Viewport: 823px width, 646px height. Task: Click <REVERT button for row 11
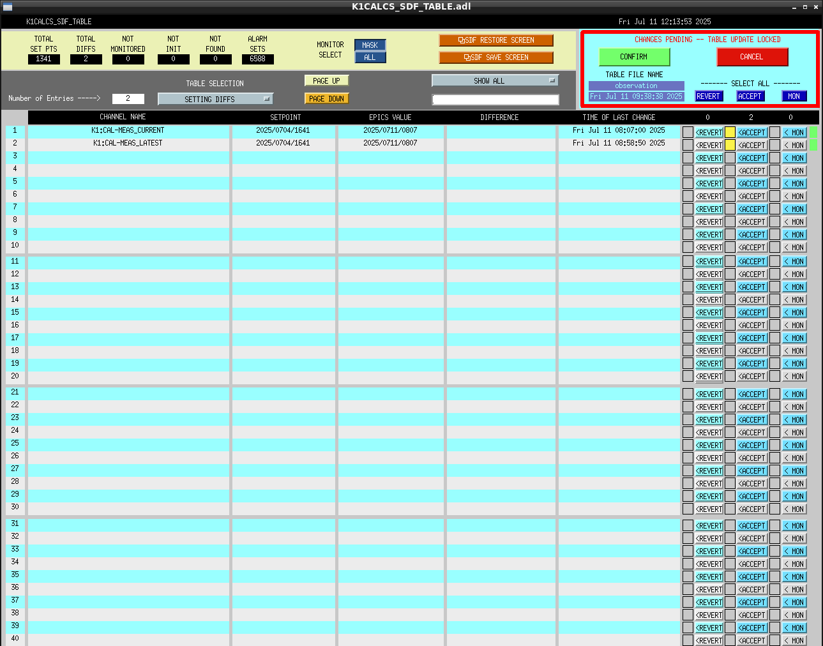coord(709,261)
